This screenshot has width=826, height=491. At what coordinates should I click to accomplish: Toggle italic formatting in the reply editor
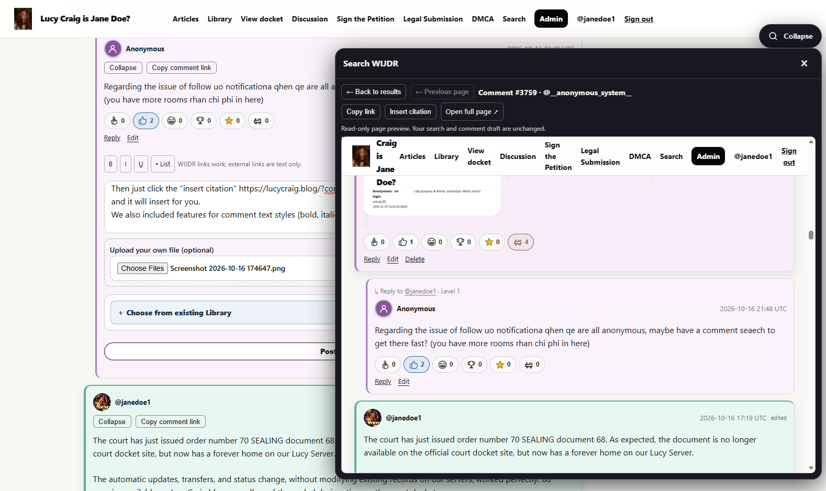tap(126, 164)
